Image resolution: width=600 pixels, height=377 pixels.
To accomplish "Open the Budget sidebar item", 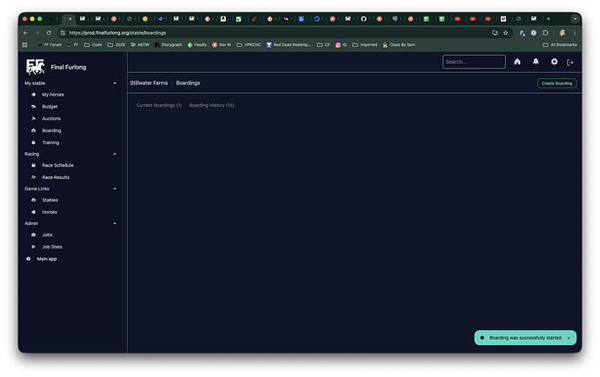I will click(50, 107).
